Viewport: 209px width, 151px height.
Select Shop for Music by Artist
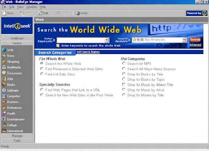124,90
